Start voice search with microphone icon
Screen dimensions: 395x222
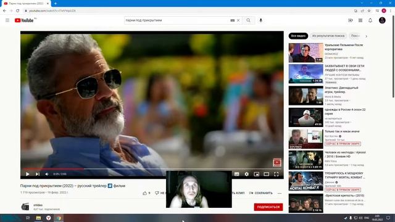pos(260,20)
